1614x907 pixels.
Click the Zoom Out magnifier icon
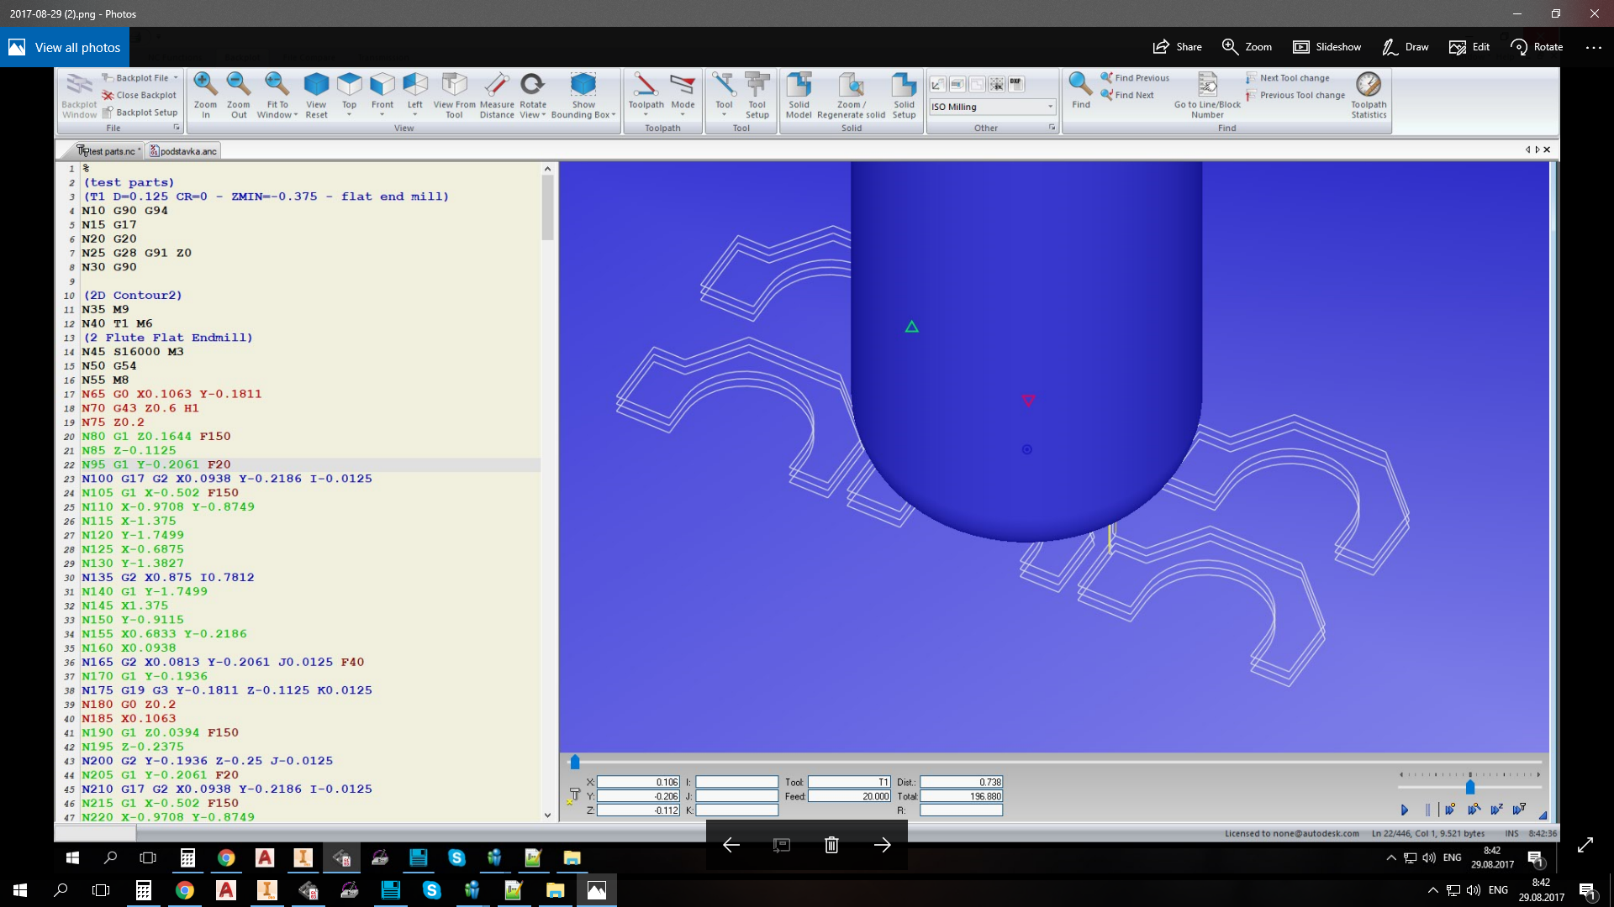[x=239, y=84]
